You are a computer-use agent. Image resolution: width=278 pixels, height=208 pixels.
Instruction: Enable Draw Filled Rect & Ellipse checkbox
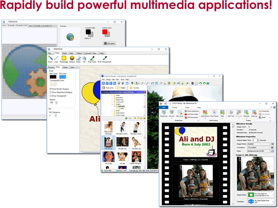point(51,92)
